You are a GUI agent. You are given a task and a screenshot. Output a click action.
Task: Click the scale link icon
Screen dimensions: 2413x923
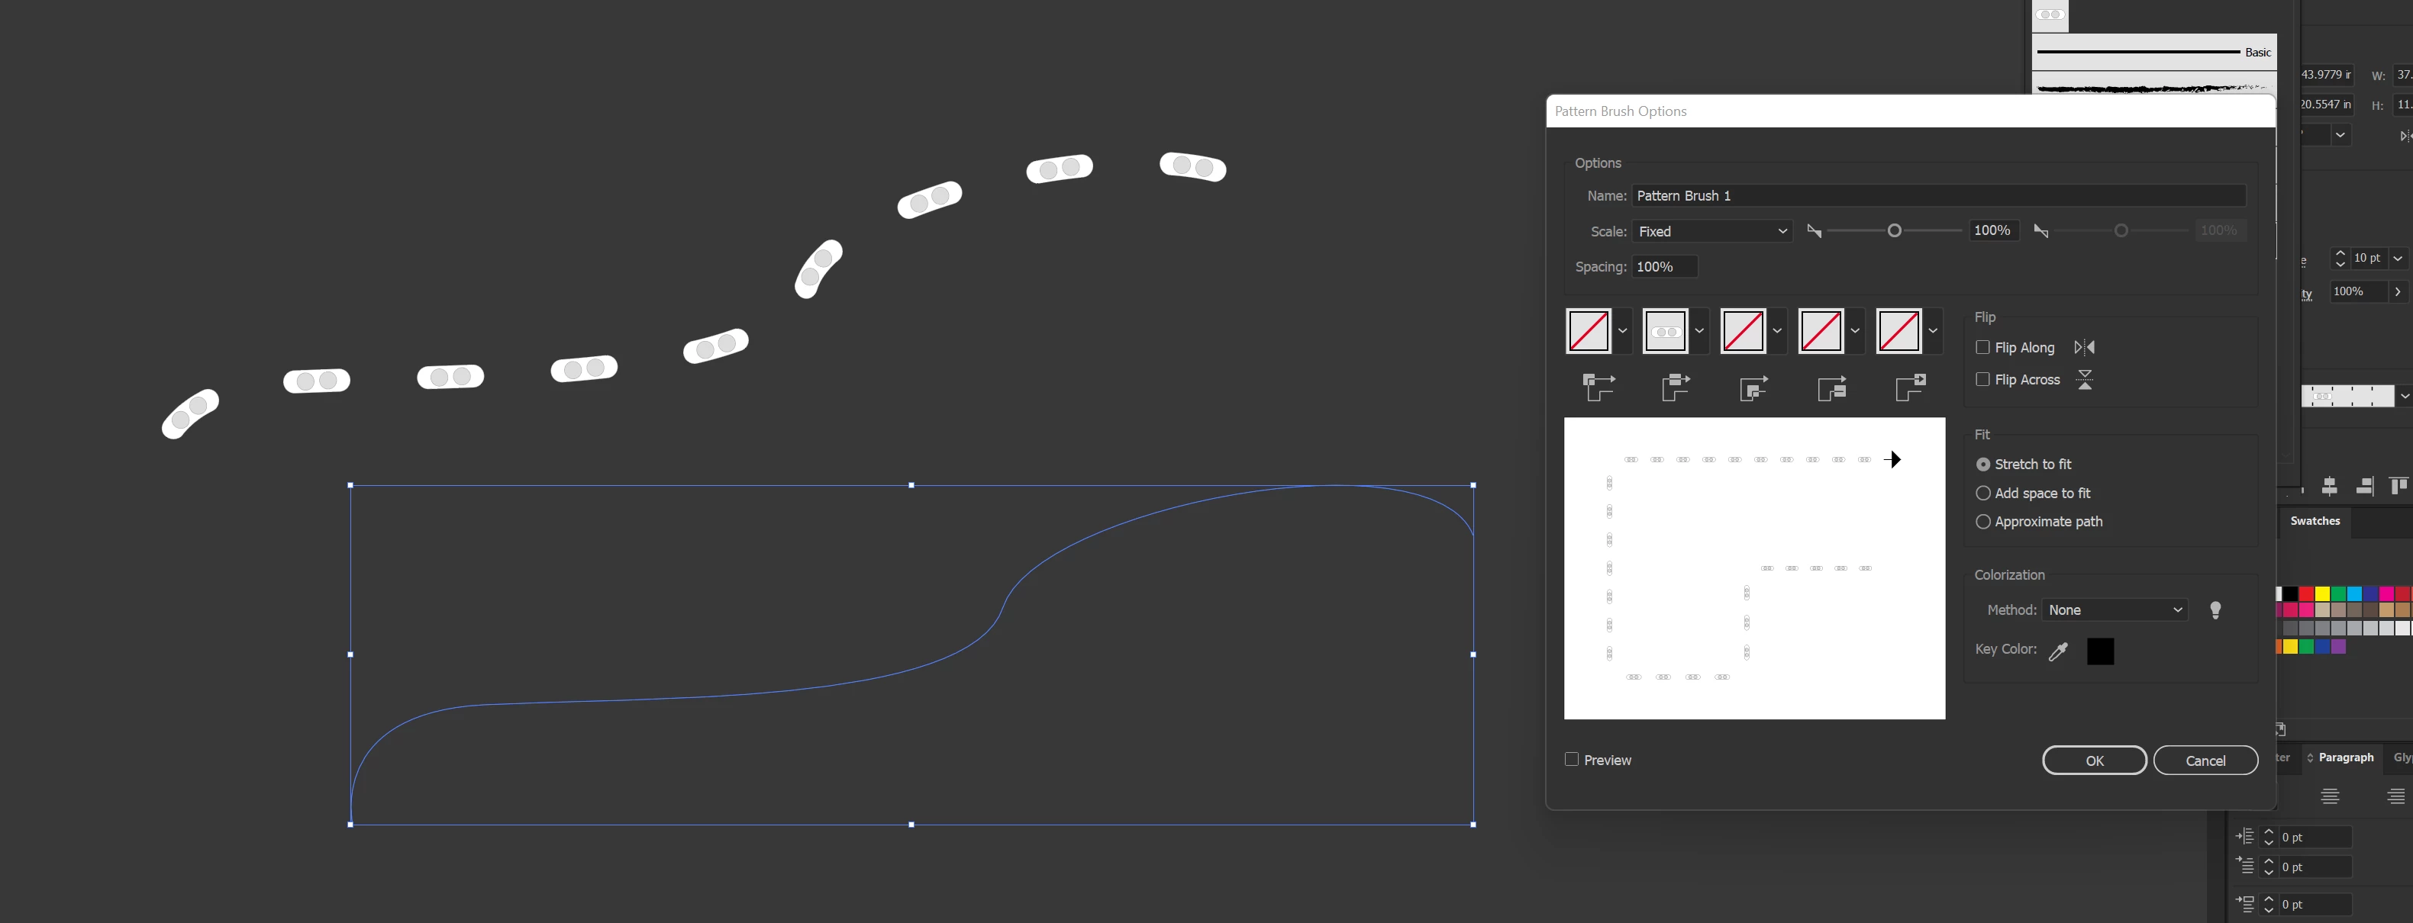tap(1815, 231)
